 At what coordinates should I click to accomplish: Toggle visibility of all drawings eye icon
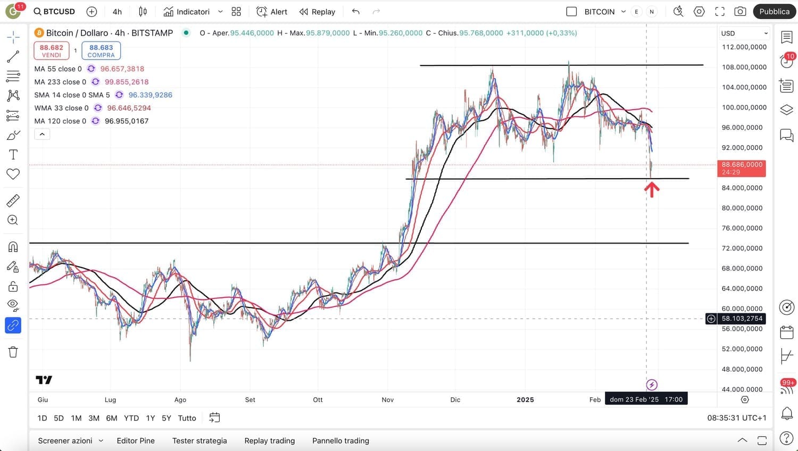(x=13, y=305)
